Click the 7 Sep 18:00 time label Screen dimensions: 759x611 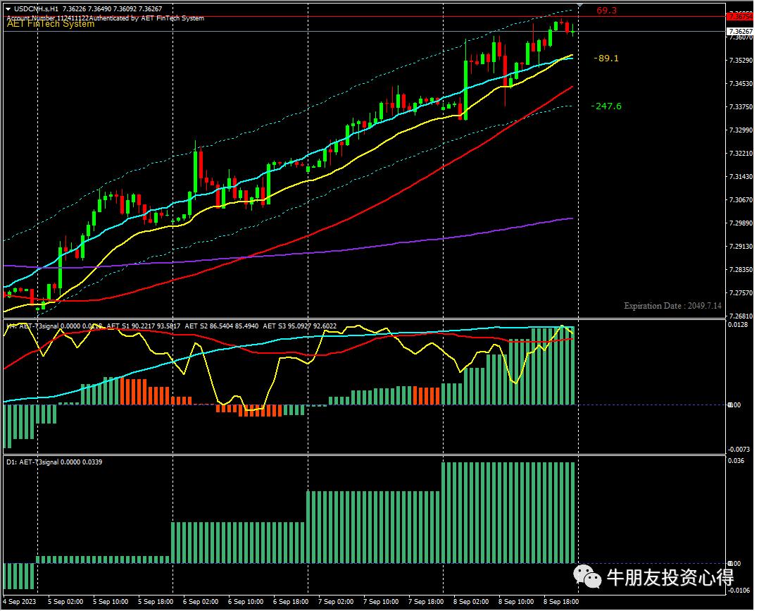click(427, 602)
